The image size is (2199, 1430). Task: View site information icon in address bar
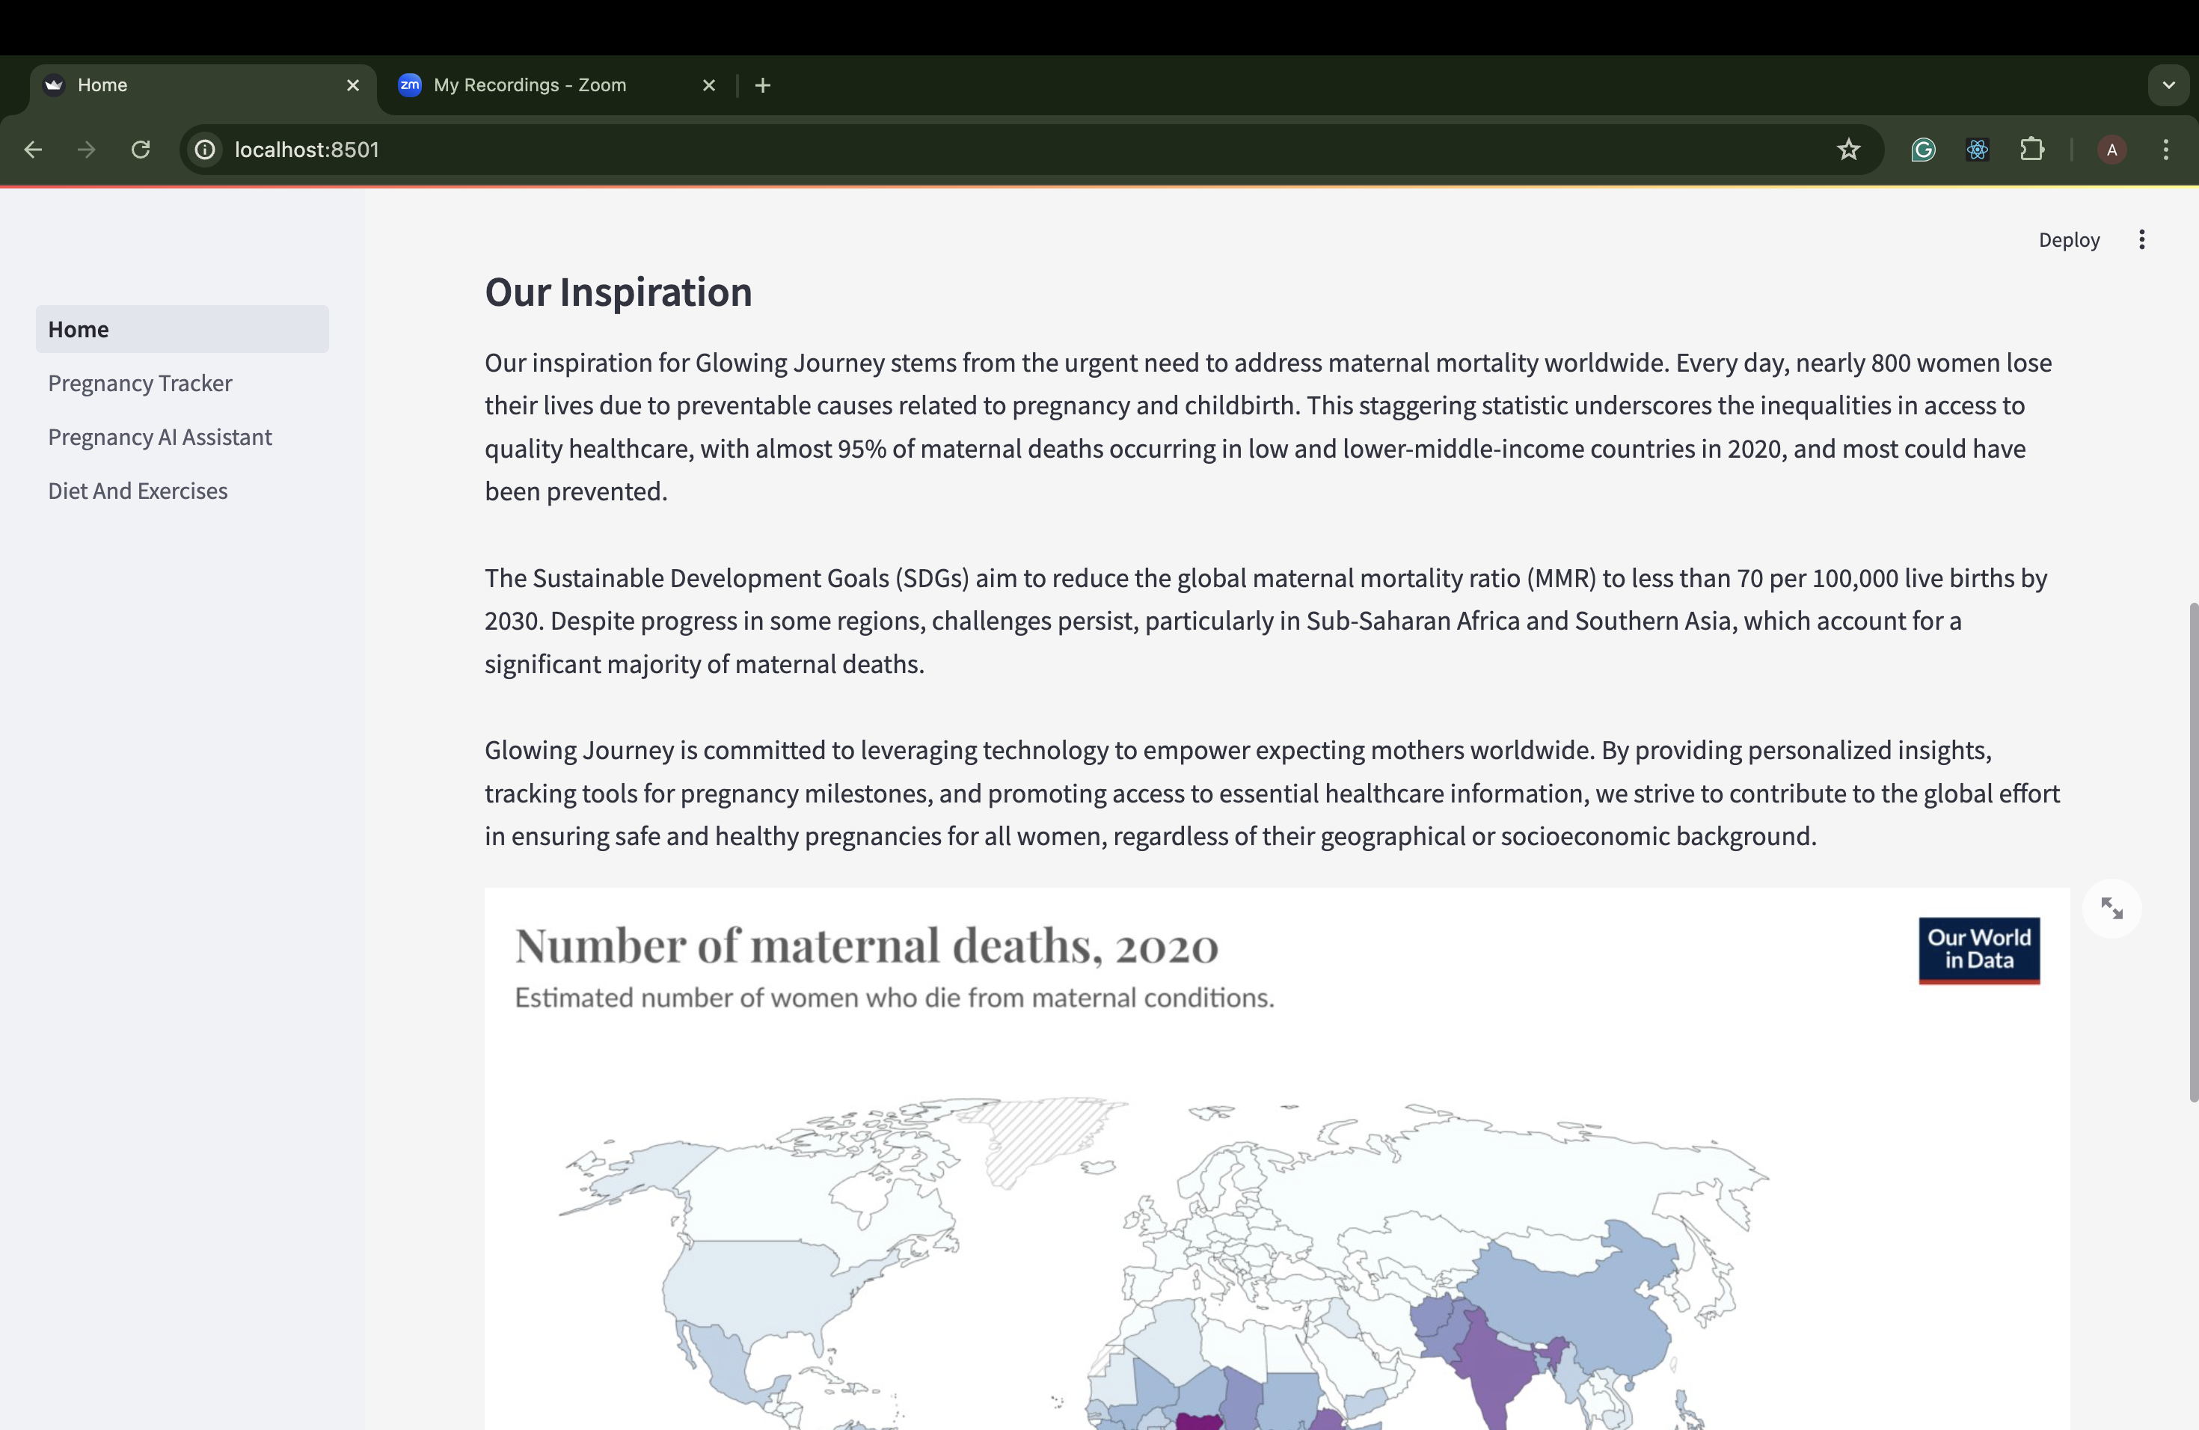205,150
